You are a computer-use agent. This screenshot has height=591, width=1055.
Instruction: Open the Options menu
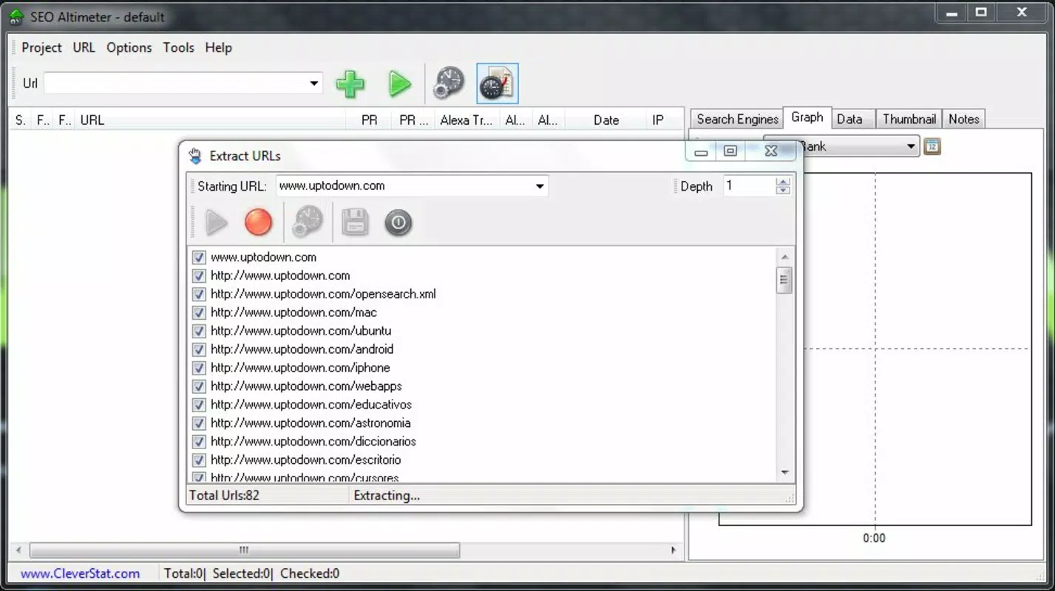point(129,47)
